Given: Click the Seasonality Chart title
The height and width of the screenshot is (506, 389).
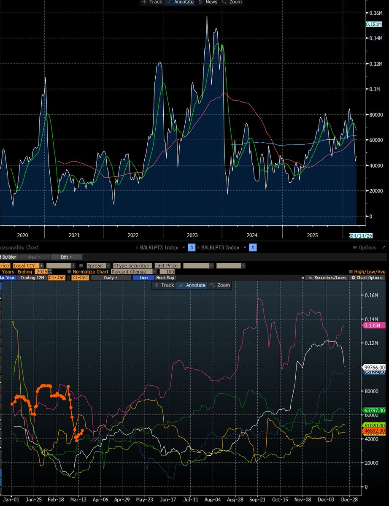Looking at the screenshot, I should click(19, 248).
